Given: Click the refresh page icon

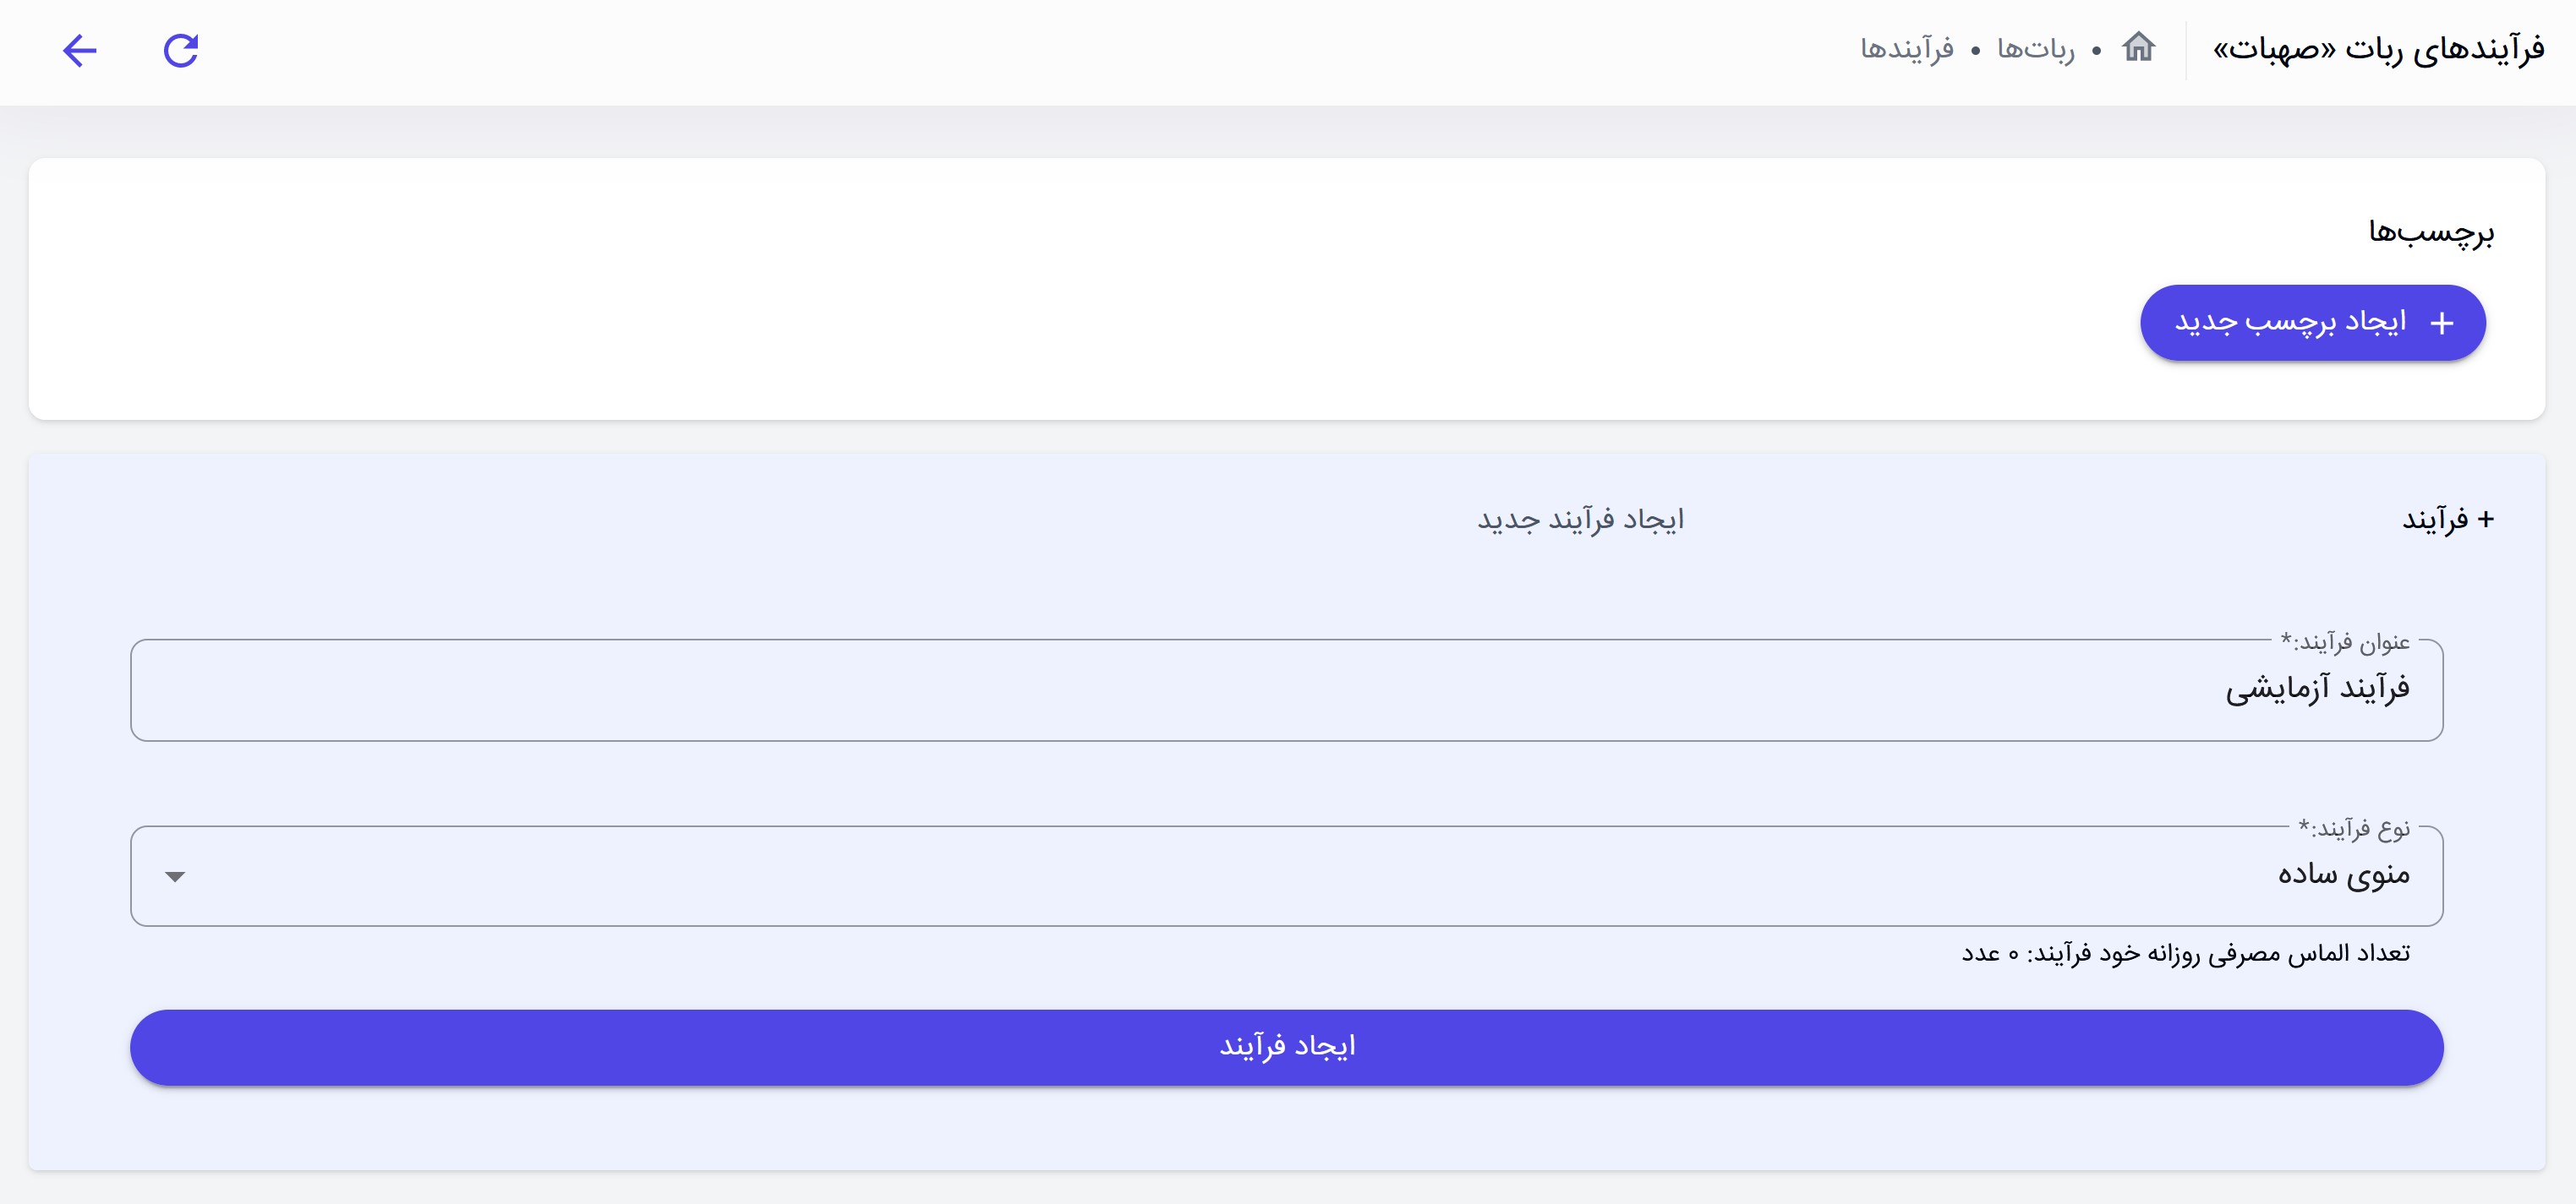Looking at the screenshot, I should click(x=181, y=50).
